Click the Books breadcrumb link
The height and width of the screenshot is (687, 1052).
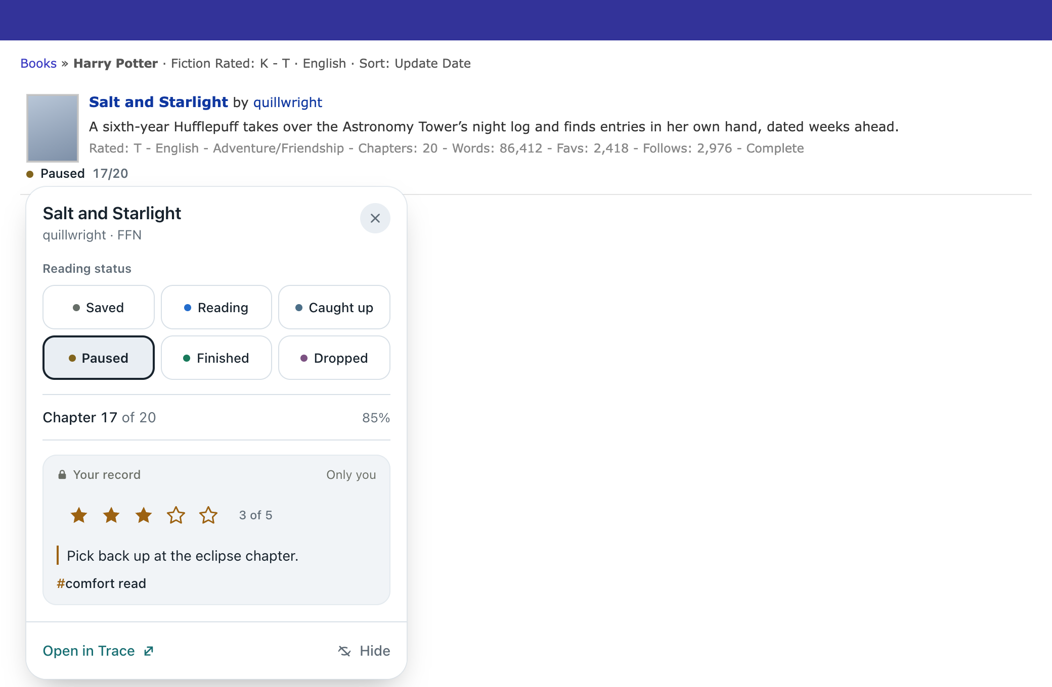[38, 63]
